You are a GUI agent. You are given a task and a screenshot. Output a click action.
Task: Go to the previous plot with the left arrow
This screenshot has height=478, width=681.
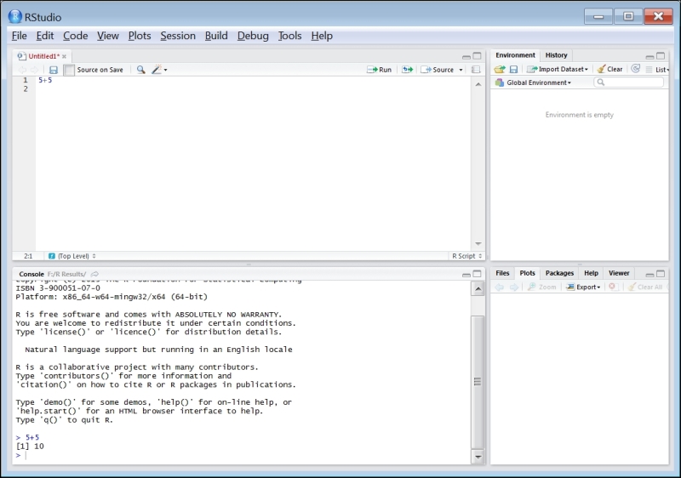(x=500, y=287)
